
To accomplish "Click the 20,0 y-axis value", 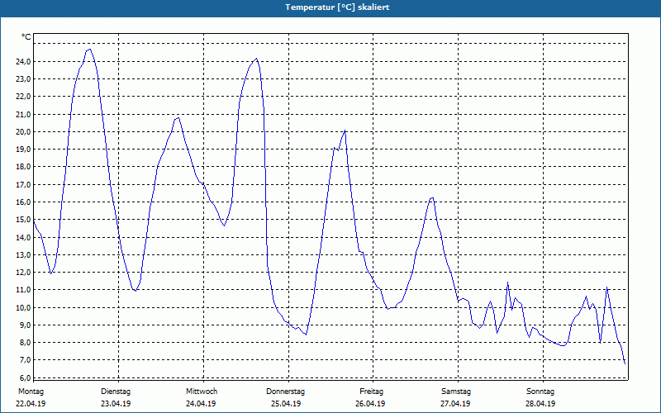I will pos(23,132).
